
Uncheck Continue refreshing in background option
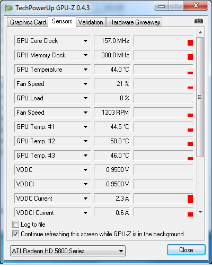point(15,234)
